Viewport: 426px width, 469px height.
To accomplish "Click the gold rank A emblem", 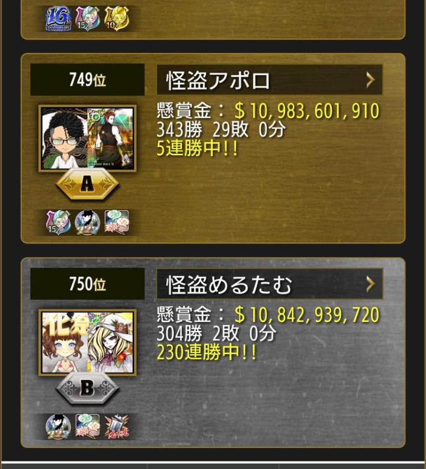I will tap(87, 184).
